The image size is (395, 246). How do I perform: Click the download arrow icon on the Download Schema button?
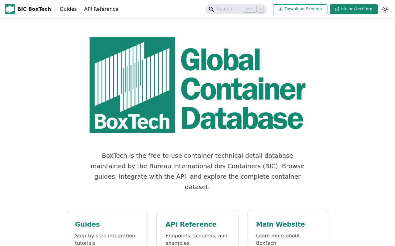pos(281,9)
